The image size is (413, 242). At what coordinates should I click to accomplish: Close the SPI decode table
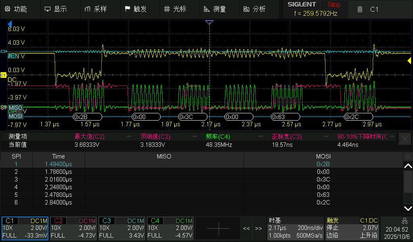[408, 156]
